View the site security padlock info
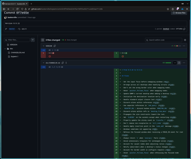This screenshot has width=191, height=159. click(25, 9)
